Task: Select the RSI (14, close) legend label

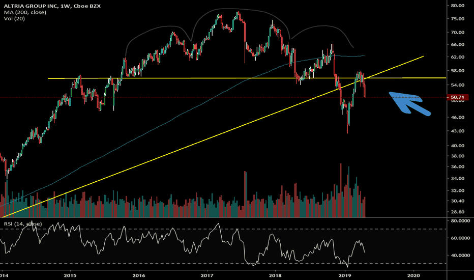Action: pyautogui.click(x=23, y=224)
